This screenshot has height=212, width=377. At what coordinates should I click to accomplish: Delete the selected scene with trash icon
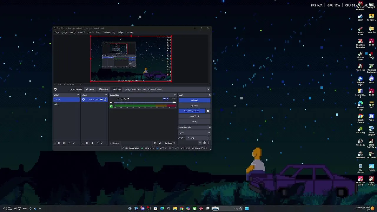click(x=59, y=143)
